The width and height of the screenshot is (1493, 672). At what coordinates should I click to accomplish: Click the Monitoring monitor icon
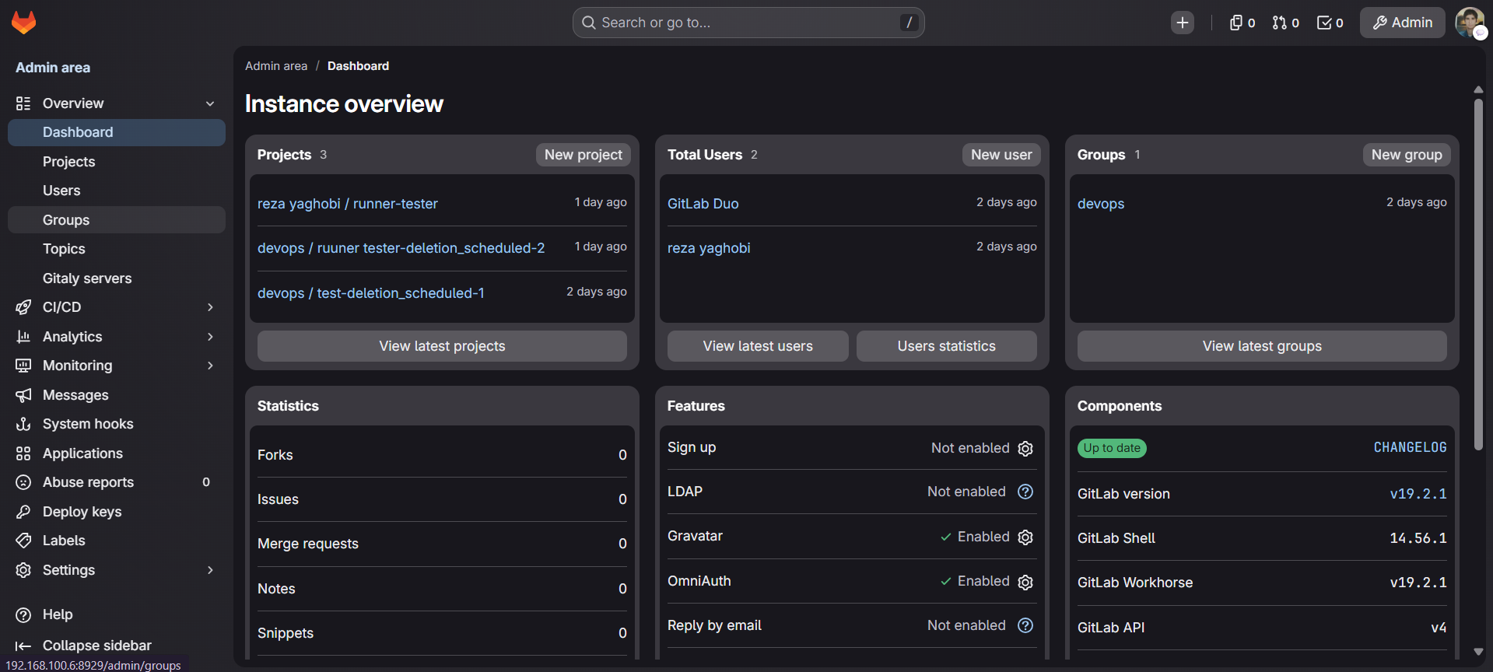pos(23,366)
